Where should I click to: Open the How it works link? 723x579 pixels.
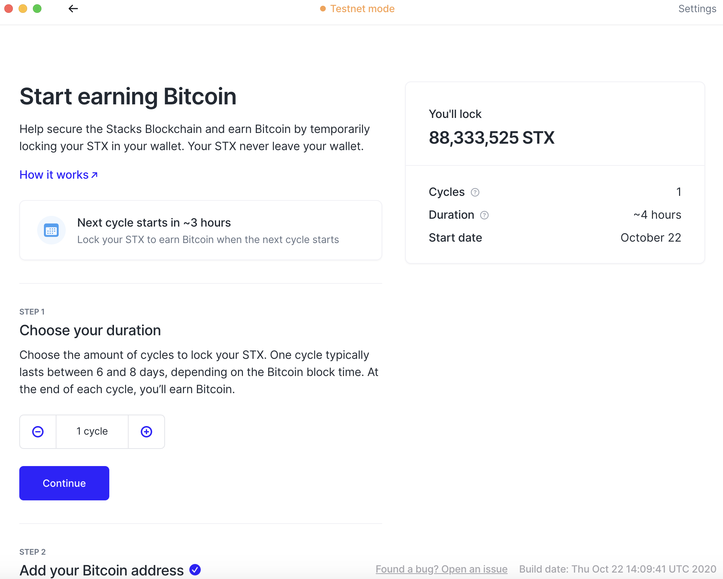(x=54, y=175)
